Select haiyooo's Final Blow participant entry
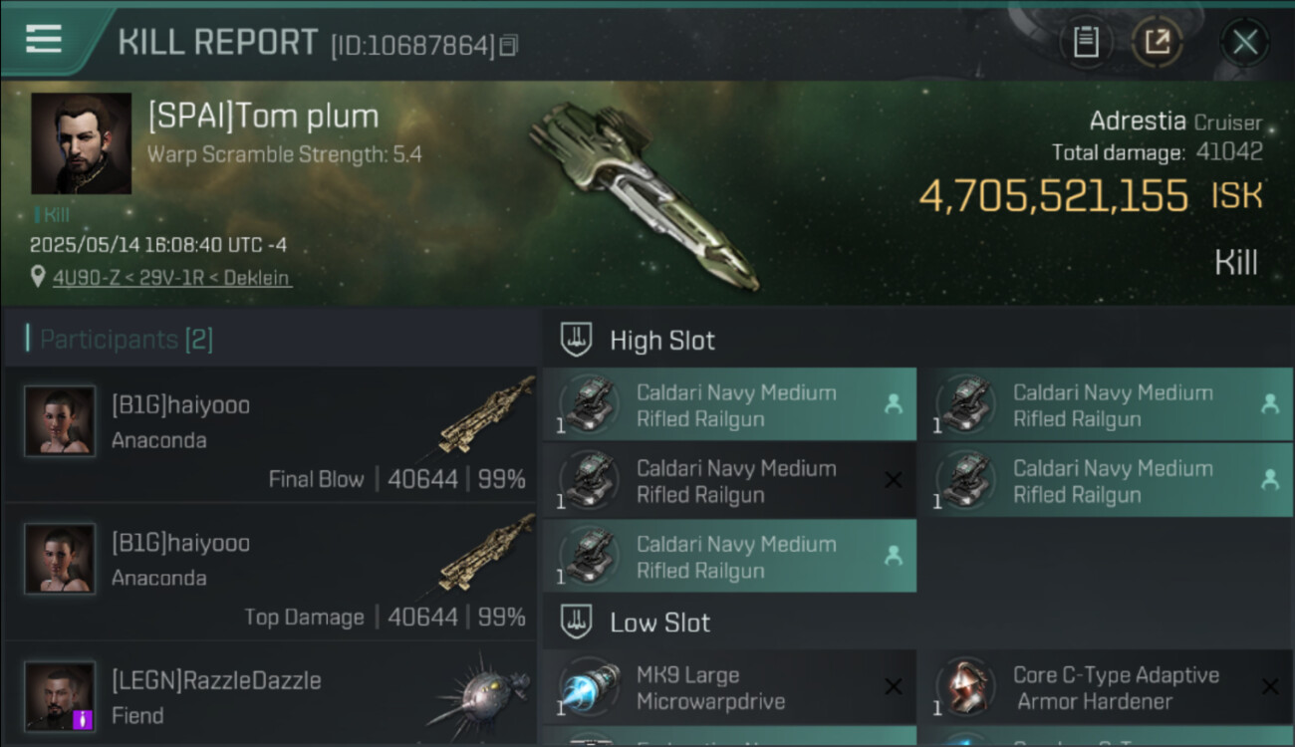This screenshot has width=1295, height=747. coord(269,434)
